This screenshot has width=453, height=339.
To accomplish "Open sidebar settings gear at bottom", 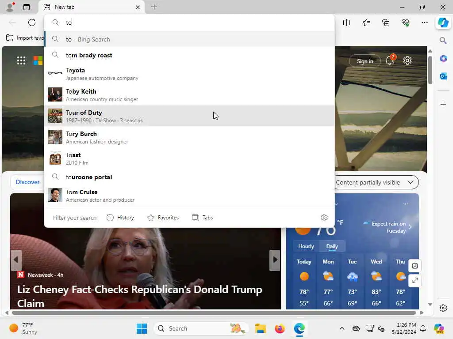I will tap(443, 308).
